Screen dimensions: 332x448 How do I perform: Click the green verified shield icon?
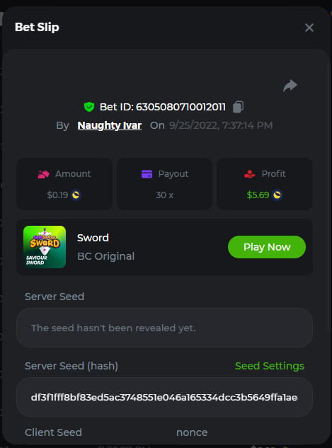[x=89, y=107]
